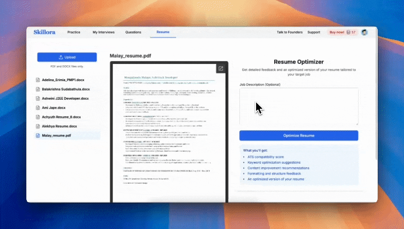The image size is (404, 229).
Task: Click the resume PDF preview page
Action: 169,133
